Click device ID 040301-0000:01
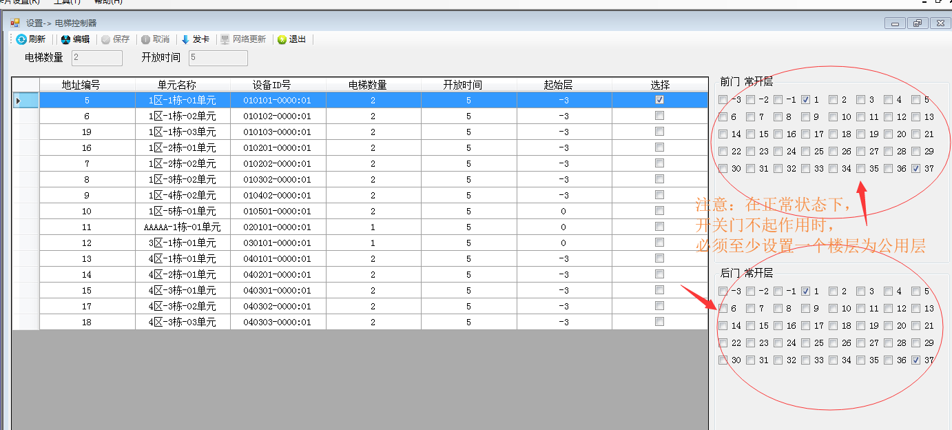 [x=278, y=291]
